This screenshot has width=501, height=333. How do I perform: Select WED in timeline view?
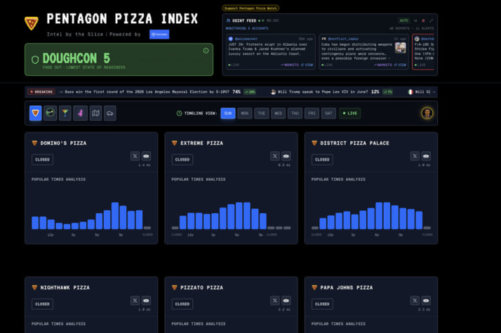[279, 113]
